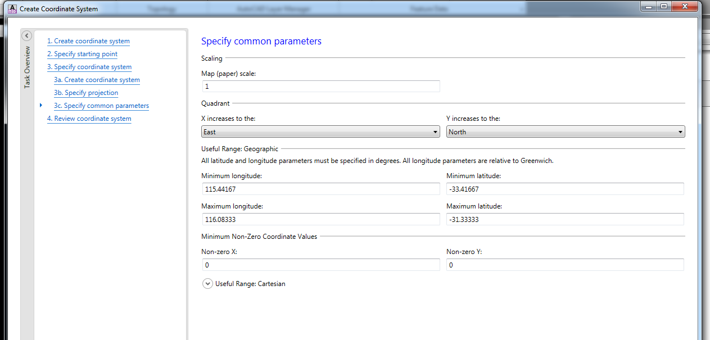Edit the Minimum latitude value
Viewport: 710px width, 340px height.
coord(565,189)
